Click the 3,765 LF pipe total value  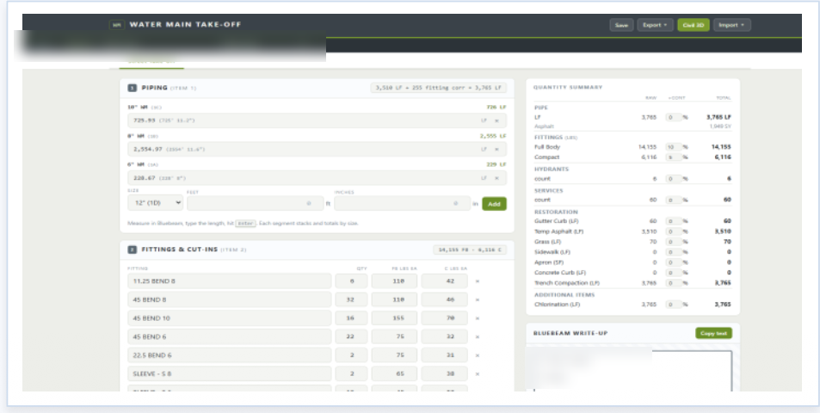pyautogui.click(x=718, y=118)
